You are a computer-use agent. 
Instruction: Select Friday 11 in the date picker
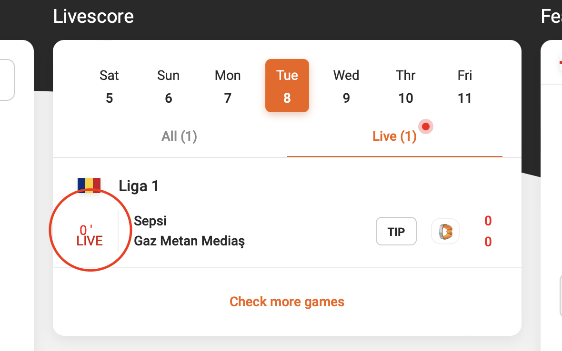464,86
